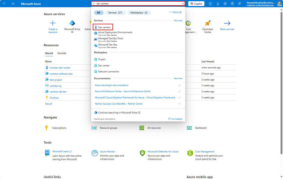The height and width of the screenshot is (179, 283).
Task: Open the contoso-rg resource group
Action: click(55, 86)
